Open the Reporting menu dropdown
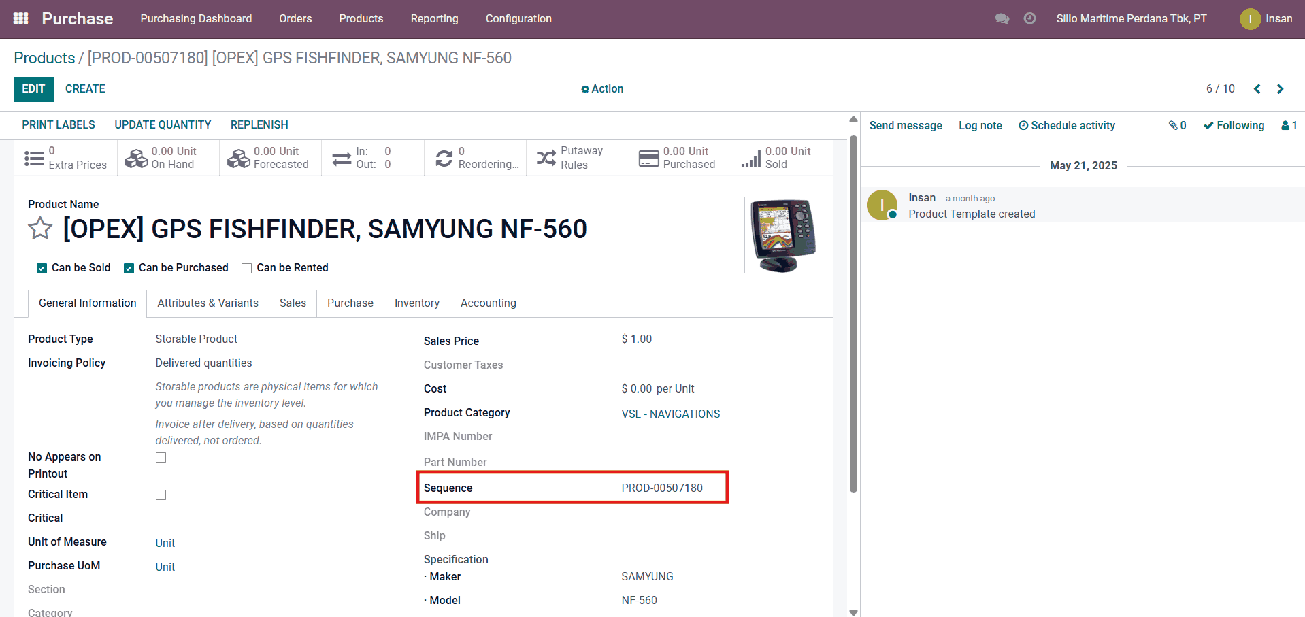 [x=434, y=18]
